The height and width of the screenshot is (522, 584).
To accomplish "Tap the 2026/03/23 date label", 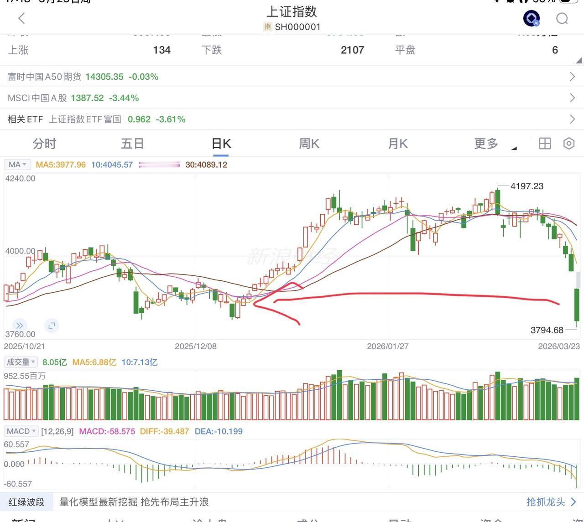I will coord(559,346).
